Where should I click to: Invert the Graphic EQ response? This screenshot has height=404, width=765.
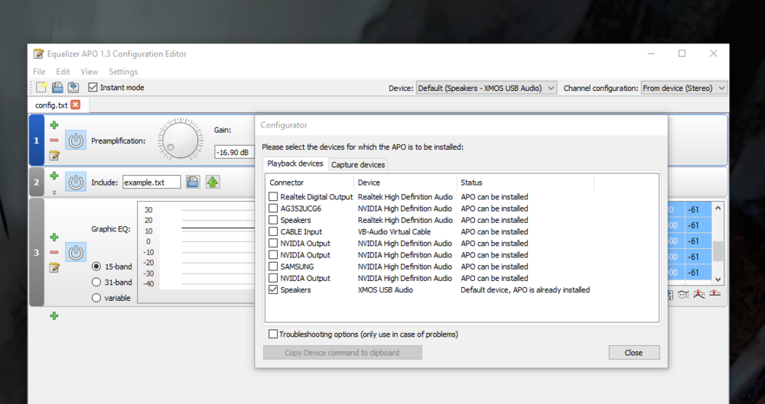point(683,294)
